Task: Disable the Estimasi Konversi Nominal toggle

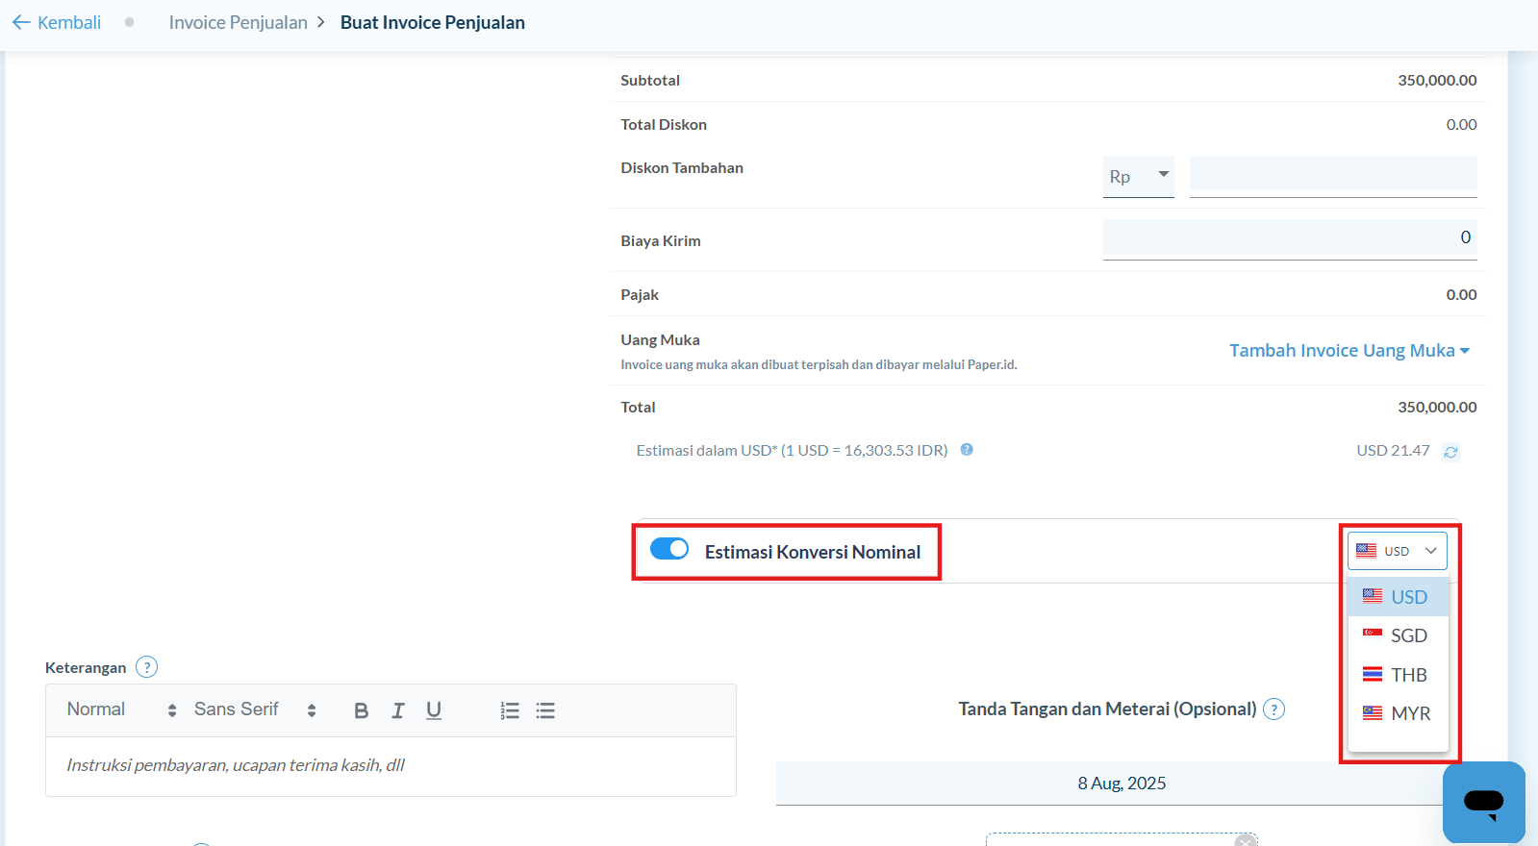Action: click(669, 549)
